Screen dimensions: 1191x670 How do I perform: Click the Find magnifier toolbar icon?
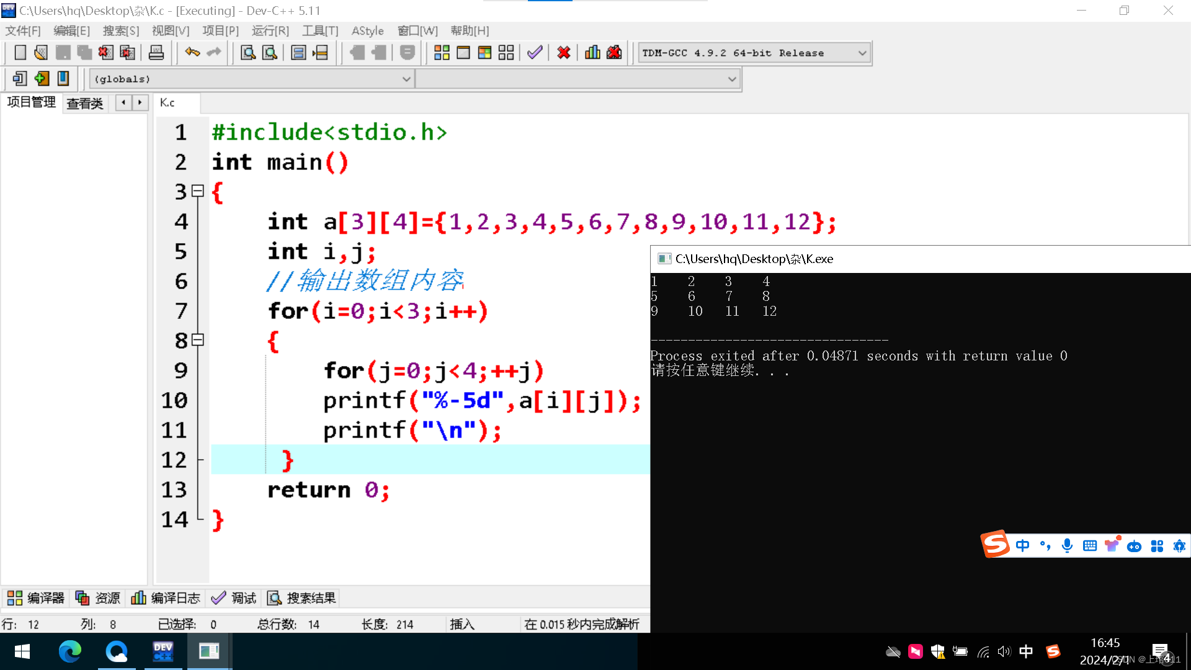248,53
